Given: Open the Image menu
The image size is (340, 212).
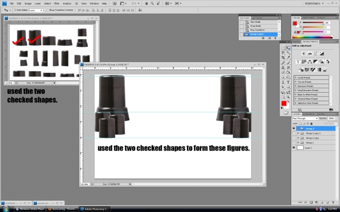Looking at the screenshot, I should [28, 3].
